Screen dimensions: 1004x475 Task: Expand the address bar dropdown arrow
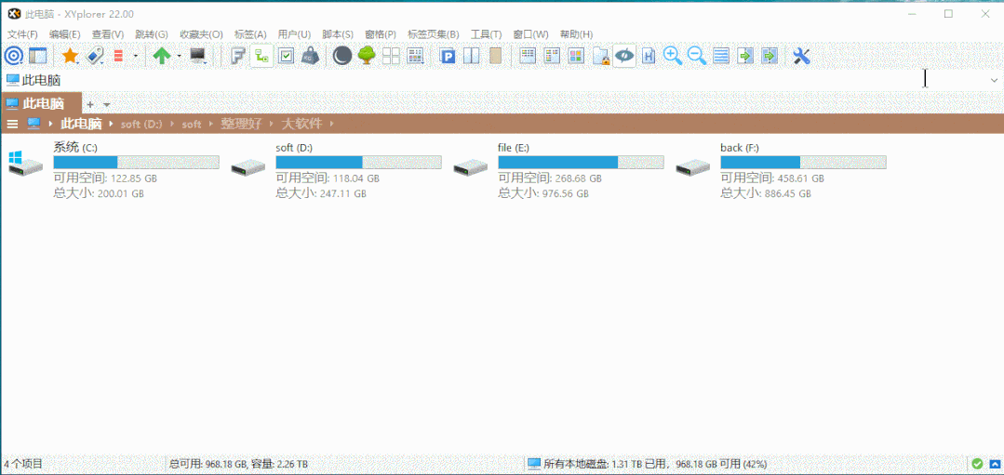(993, 81)
